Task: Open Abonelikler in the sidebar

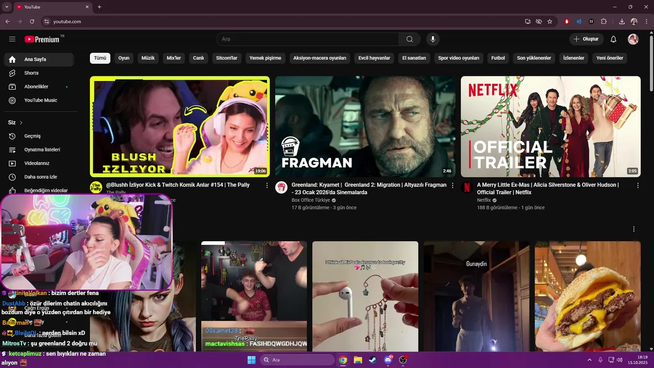Action: pos(39,87)
